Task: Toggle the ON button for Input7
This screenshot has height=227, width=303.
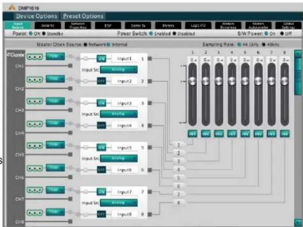Action: (x=101, y=192)
